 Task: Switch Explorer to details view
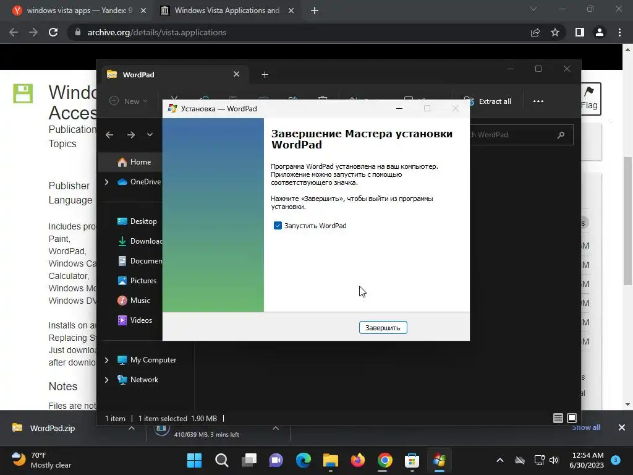[558, 418]
